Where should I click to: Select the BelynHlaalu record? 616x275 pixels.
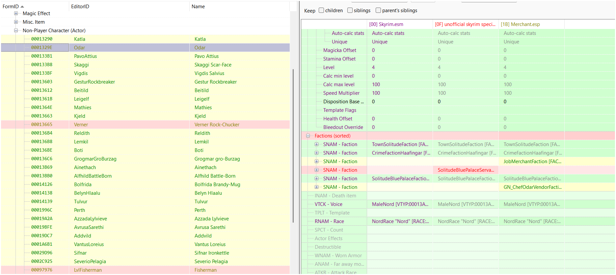click(145, 193)
